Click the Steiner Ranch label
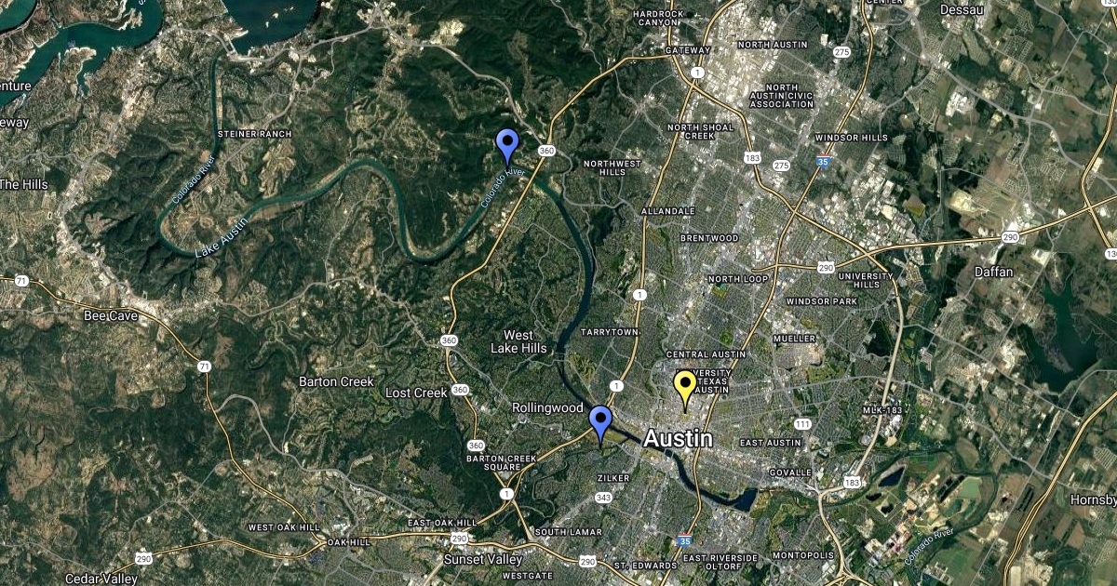The image size is (1117, 586). point(254,134)
